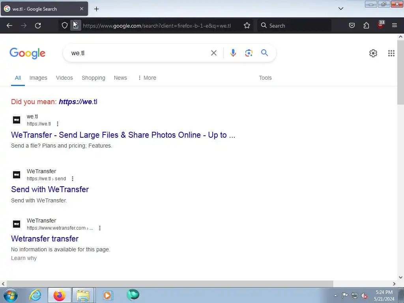Open Windows Media Player from taskbar

(x=108, y=295)
